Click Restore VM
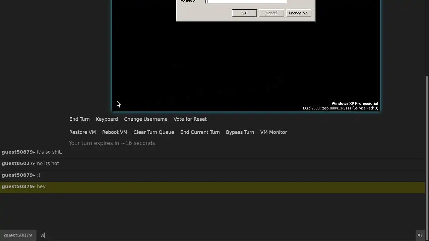429x241 pixels. coord(82,132)
